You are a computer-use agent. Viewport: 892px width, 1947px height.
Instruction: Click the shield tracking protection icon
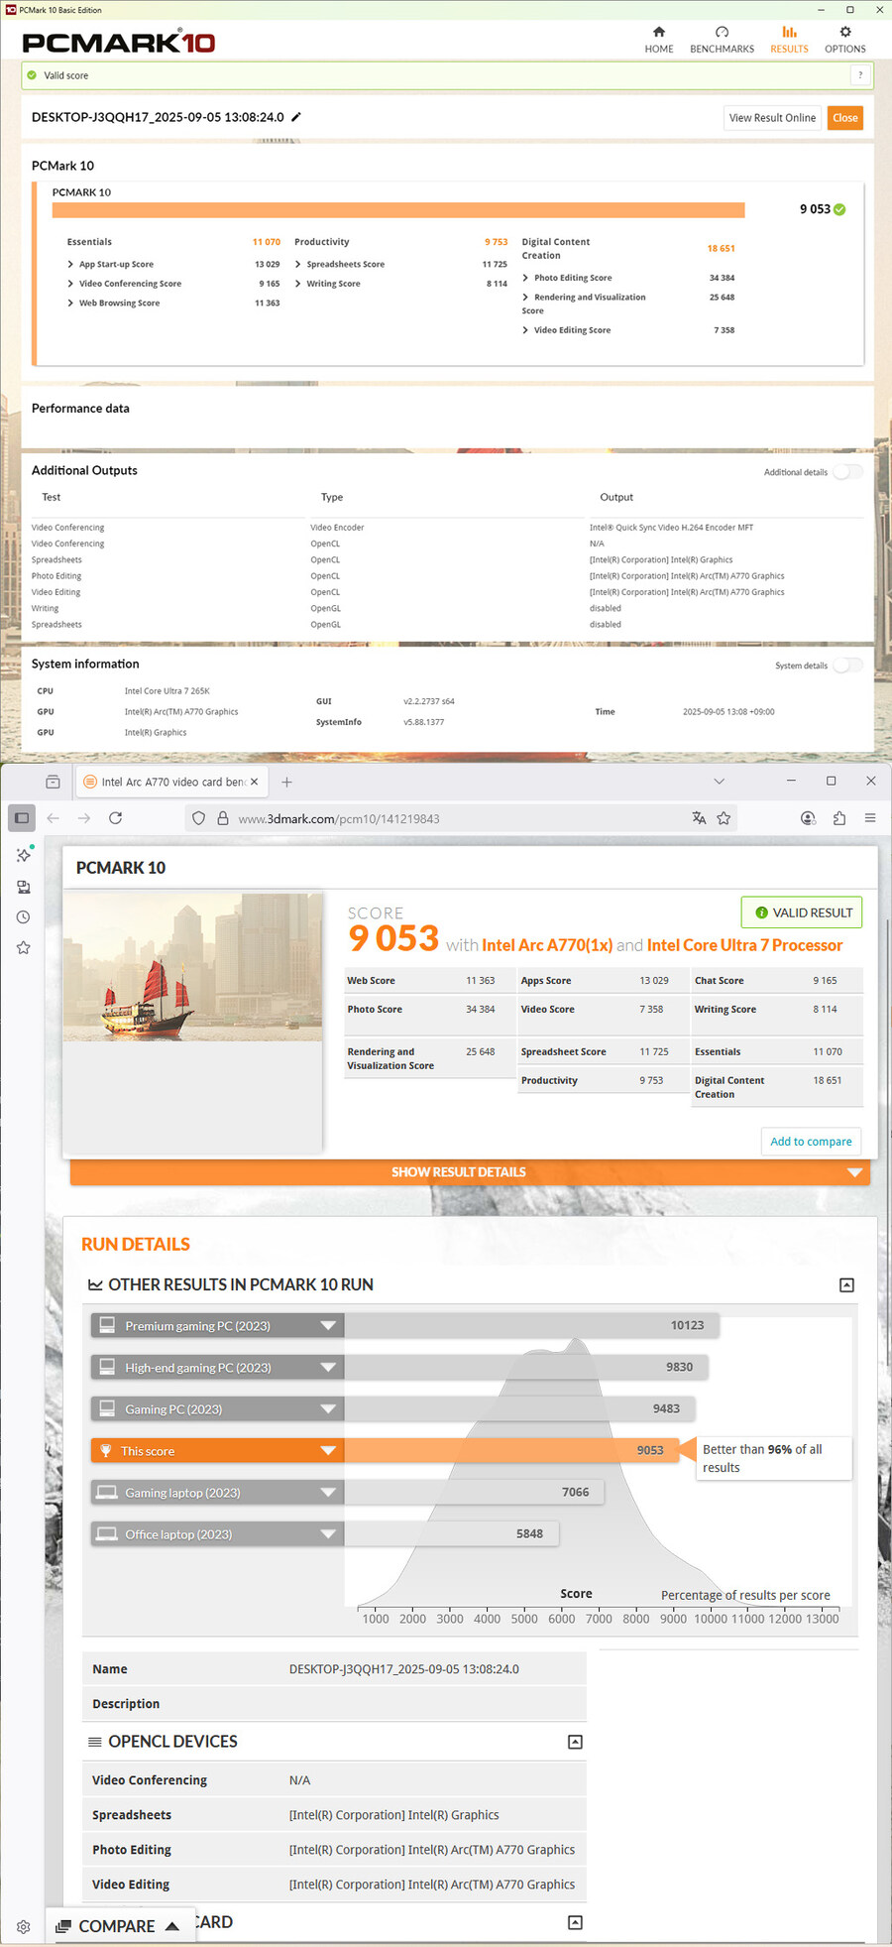pyautogui.click(x=198, y=818)
